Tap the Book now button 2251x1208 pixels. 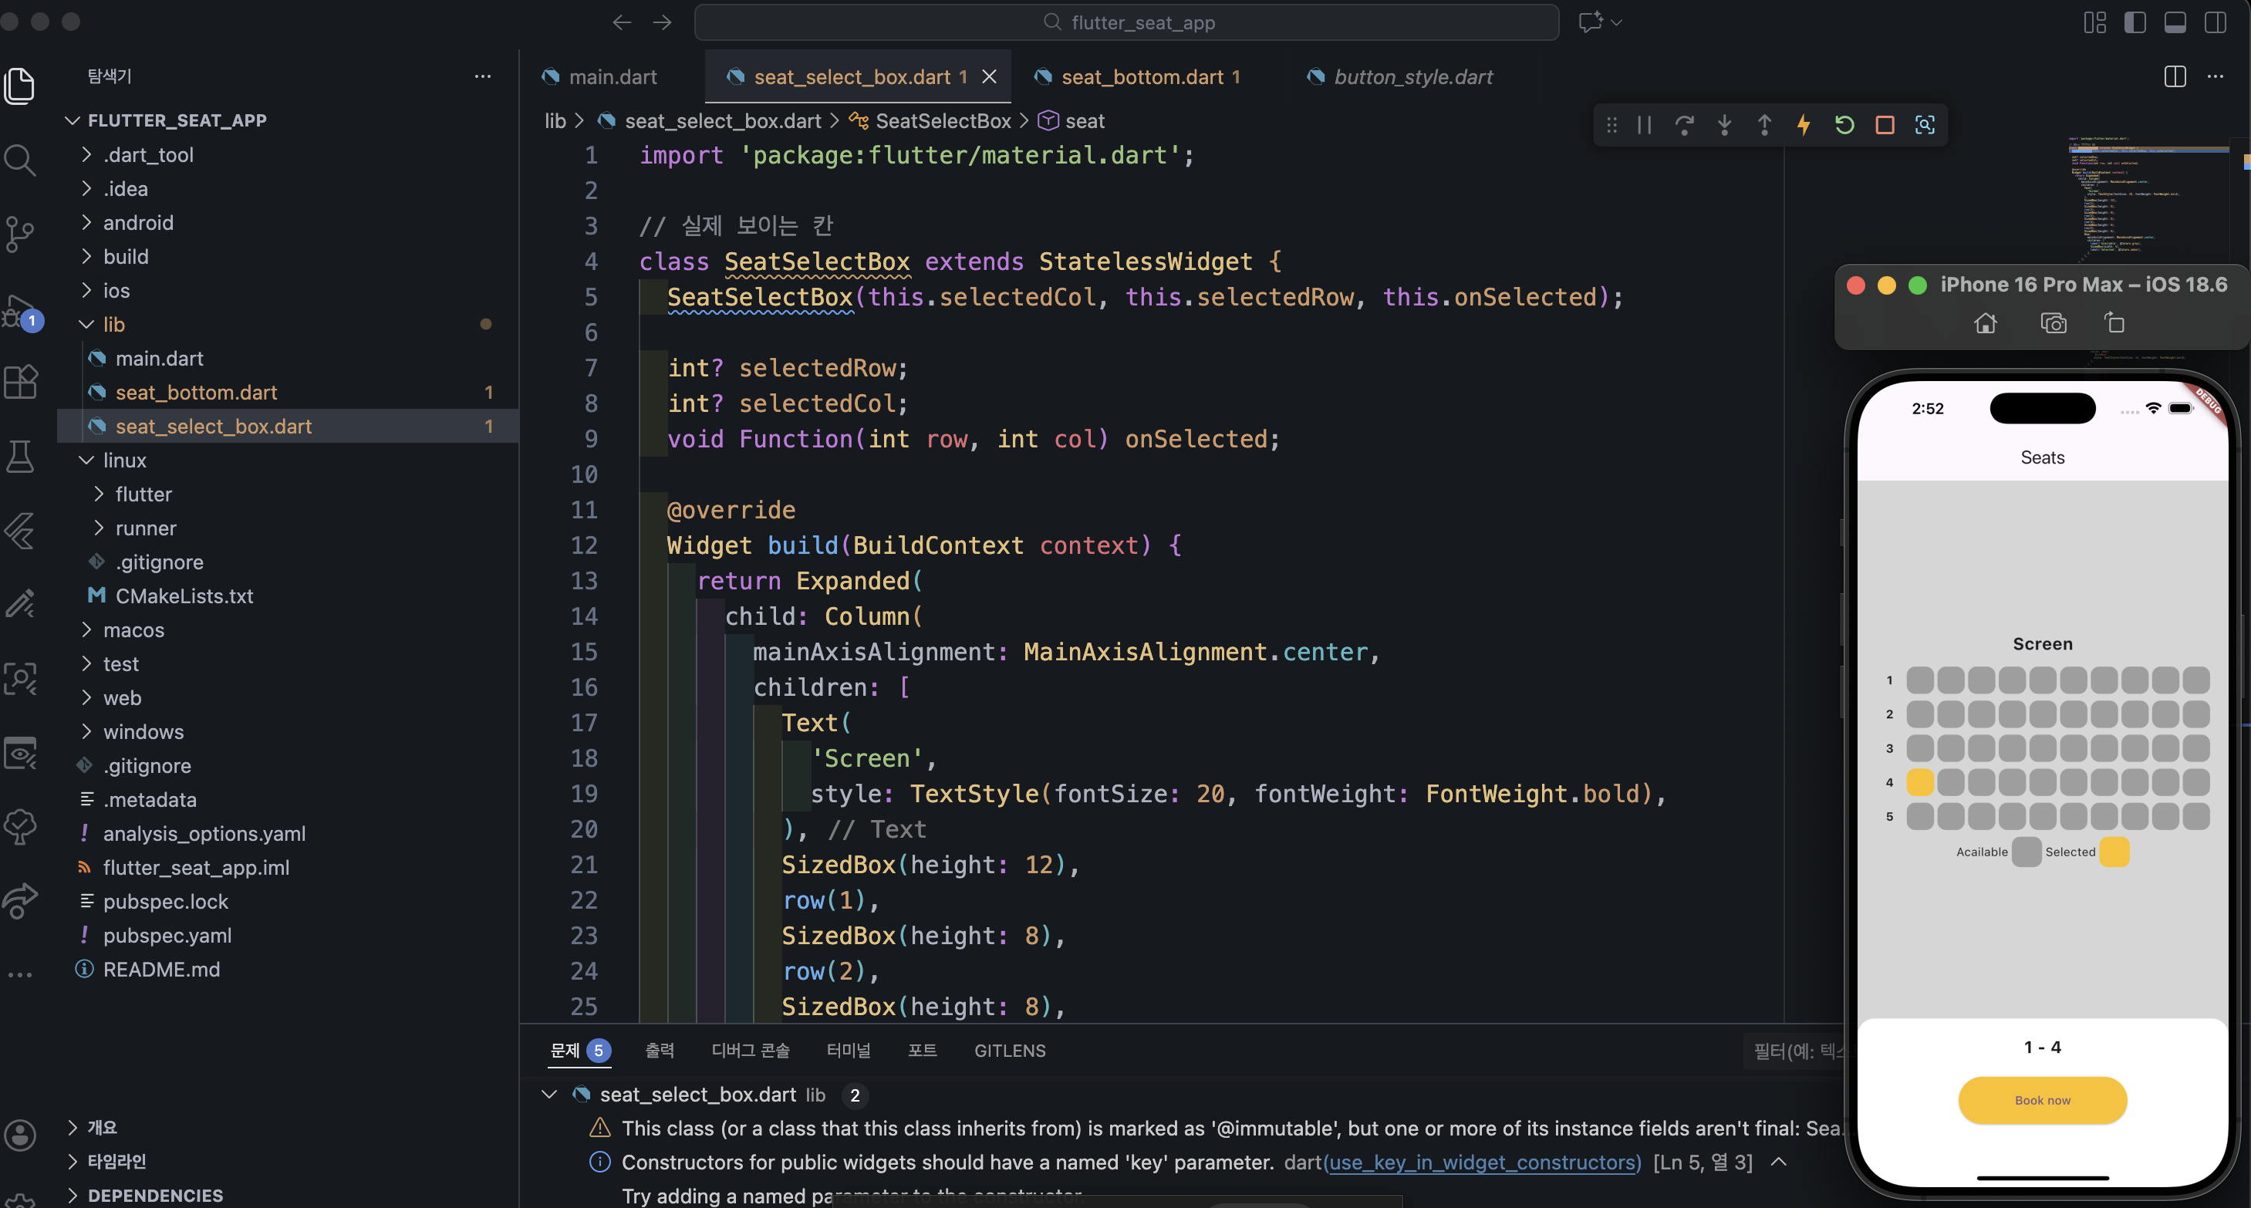[x=2042, y=1099]
